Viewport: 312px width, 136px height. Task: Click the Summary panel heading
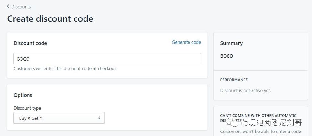pos(231,43)
